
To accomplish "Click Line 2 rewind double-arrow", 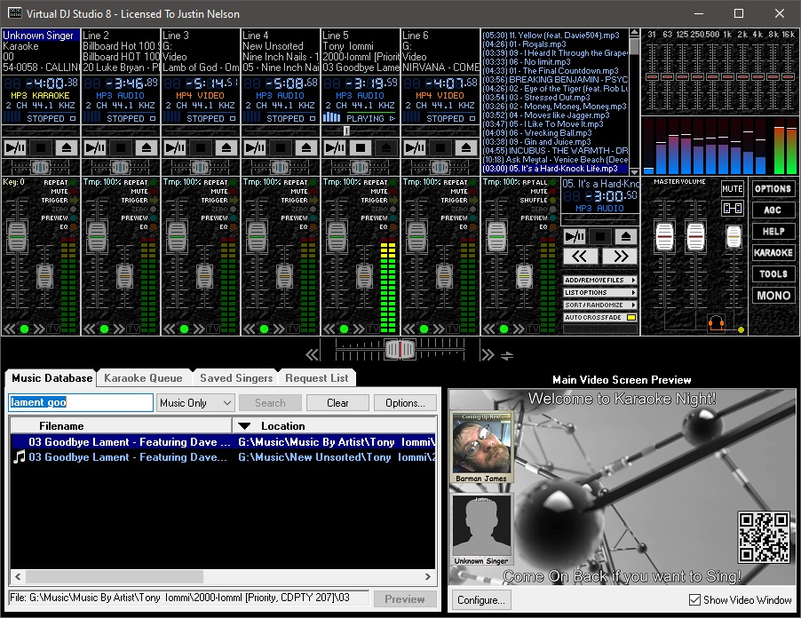I will click(89, 329).
